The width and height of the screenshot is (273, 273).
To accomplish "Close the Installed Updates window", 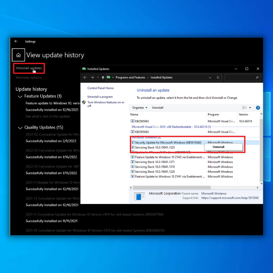I will point(258,69).
